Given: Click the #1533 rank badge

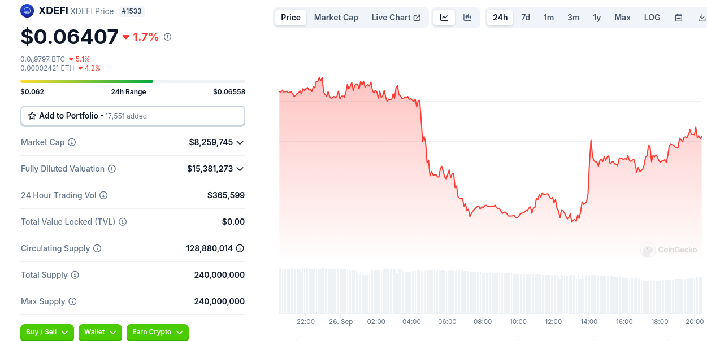Looking at the screenshot, I should [x=132, y=11].
